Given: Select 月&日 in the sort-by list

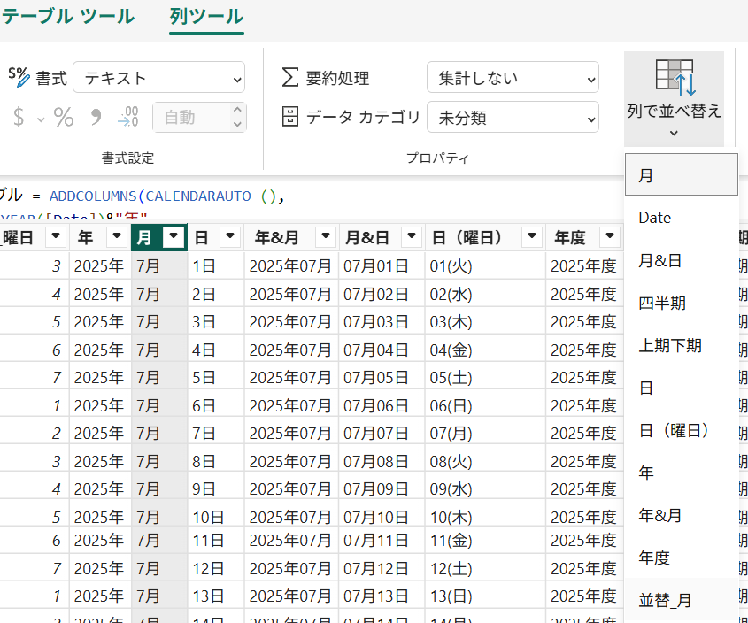Looking at the screenshot, I should tap(682, 260).
